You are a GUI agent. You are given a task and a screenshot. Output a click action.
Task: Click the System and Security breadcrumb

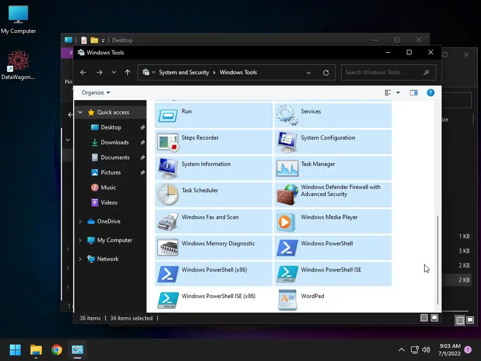(x=184, y=72)
